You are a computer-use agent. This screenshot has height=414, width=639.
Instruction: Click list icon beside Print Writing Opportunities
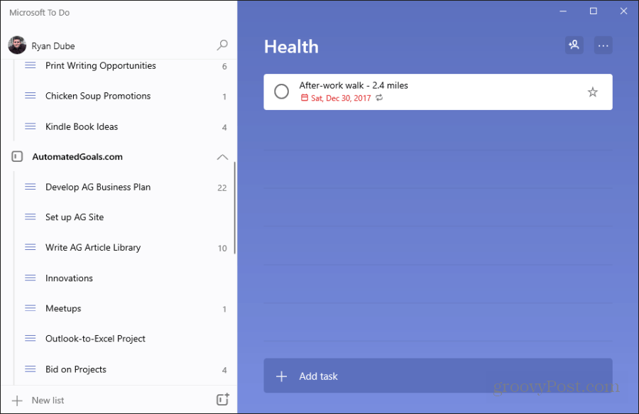point(30,65)
